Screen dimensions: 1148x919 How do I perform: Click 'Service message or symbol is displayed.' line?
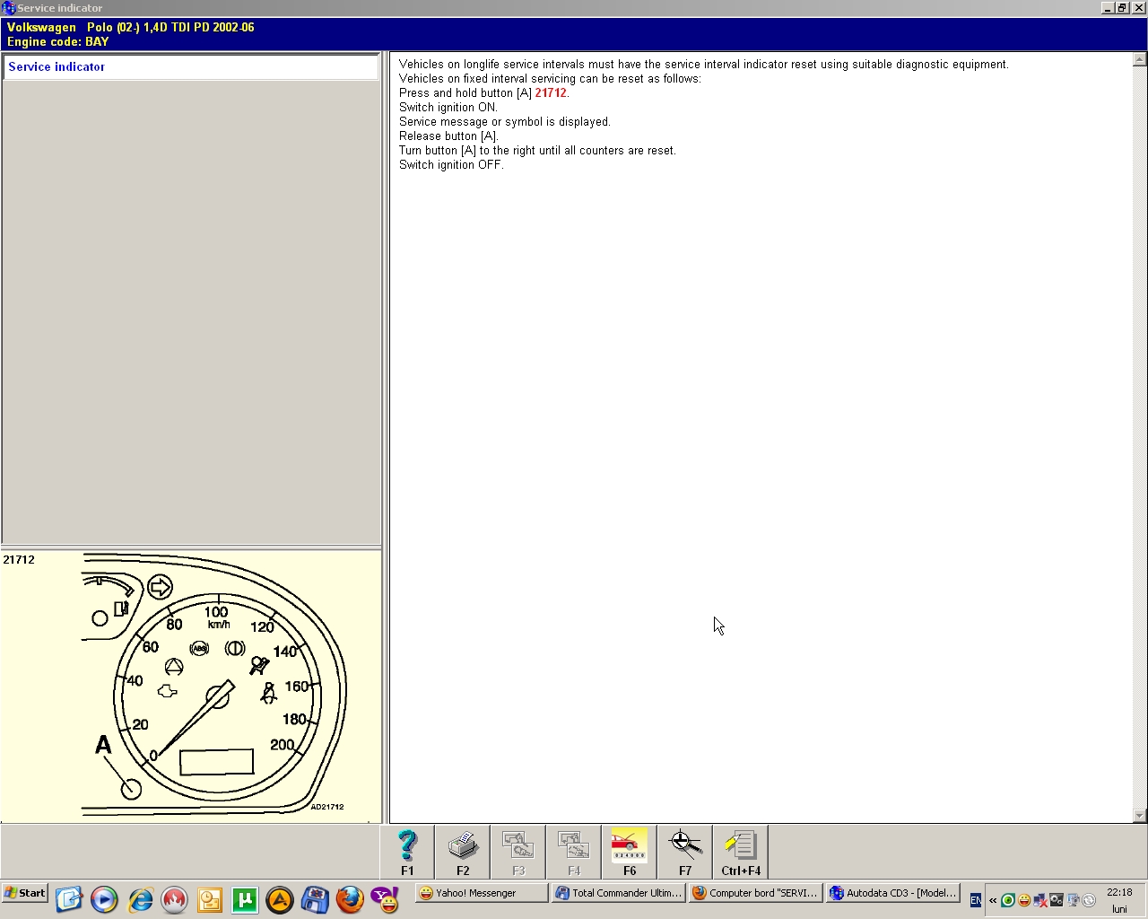[x=505, y=122]
